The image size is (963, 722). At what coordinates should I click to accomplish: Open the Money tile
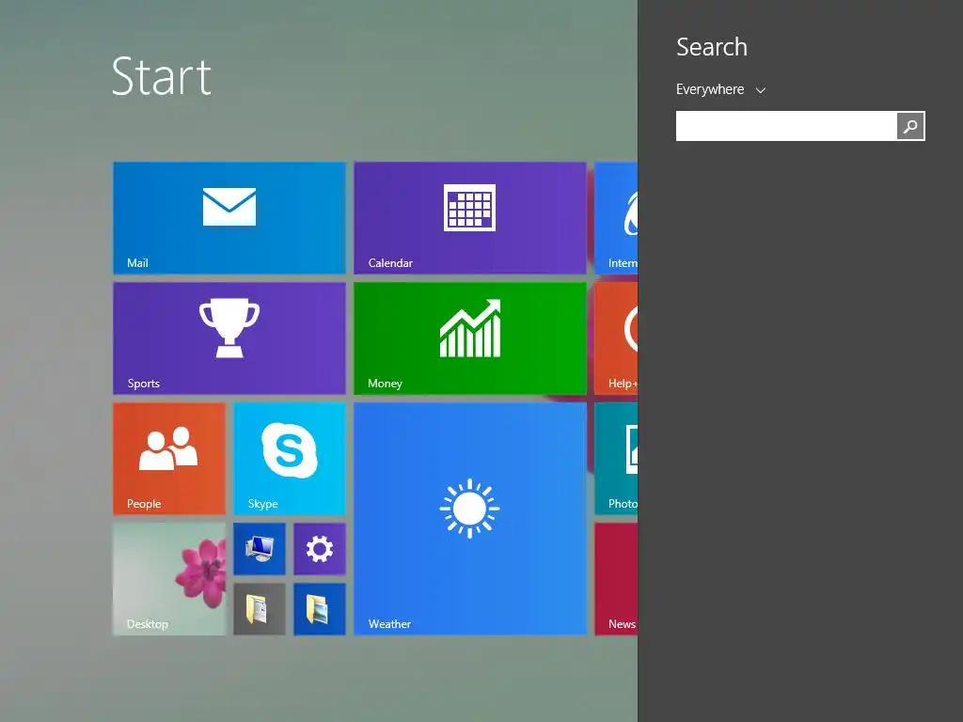(470, 338)
